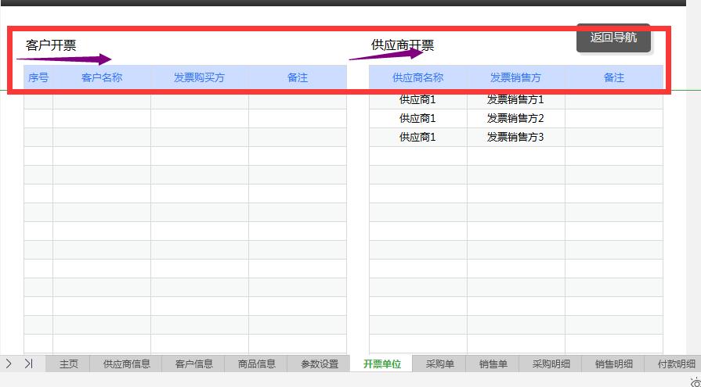Select 供应商1 cell beside 发票销售方2
The image size is (701, 387).
point(418,119)
